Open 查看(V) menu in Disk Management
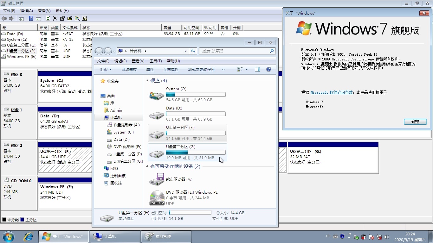This screenshot has width=433, height=243. pyautogui.click(x=44, y=11)
